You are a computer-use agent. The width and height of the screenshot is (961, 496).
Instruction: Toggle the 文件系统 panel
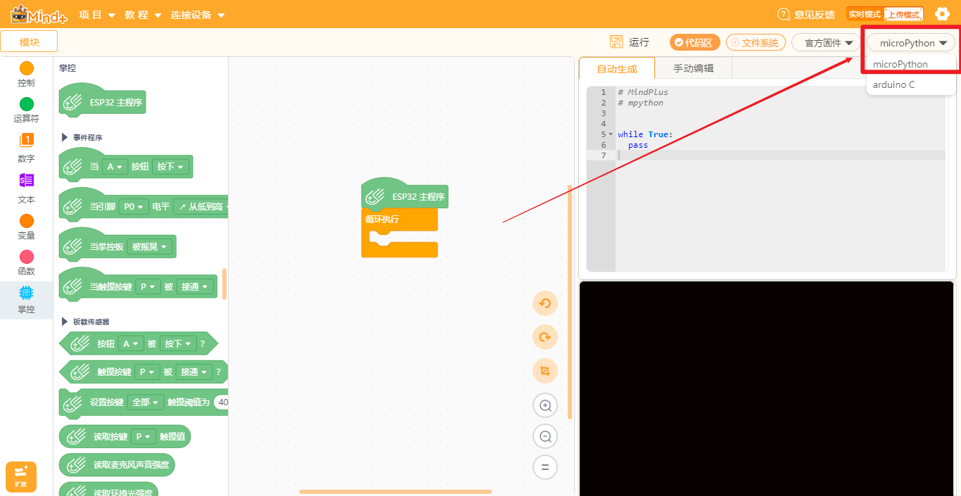(756, 43)
